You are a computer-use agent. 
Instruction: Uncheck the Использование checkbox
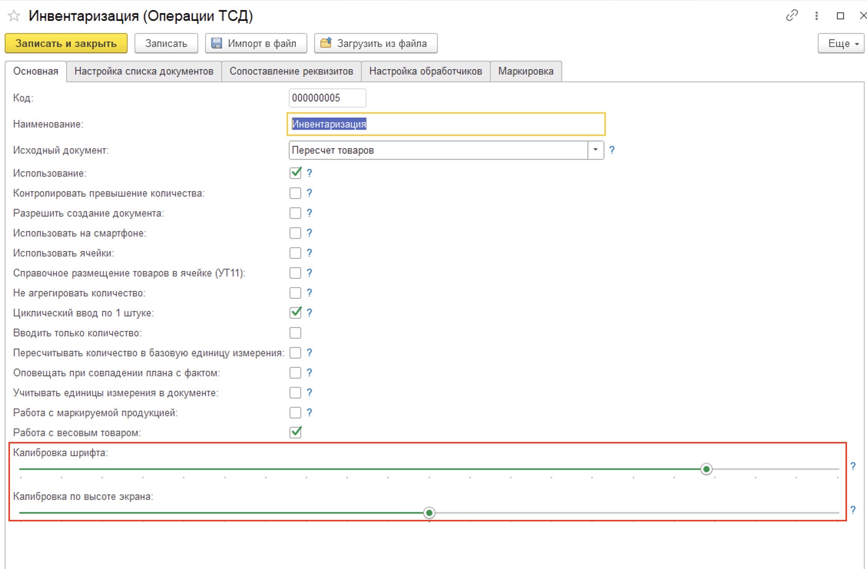coord(295,173)
